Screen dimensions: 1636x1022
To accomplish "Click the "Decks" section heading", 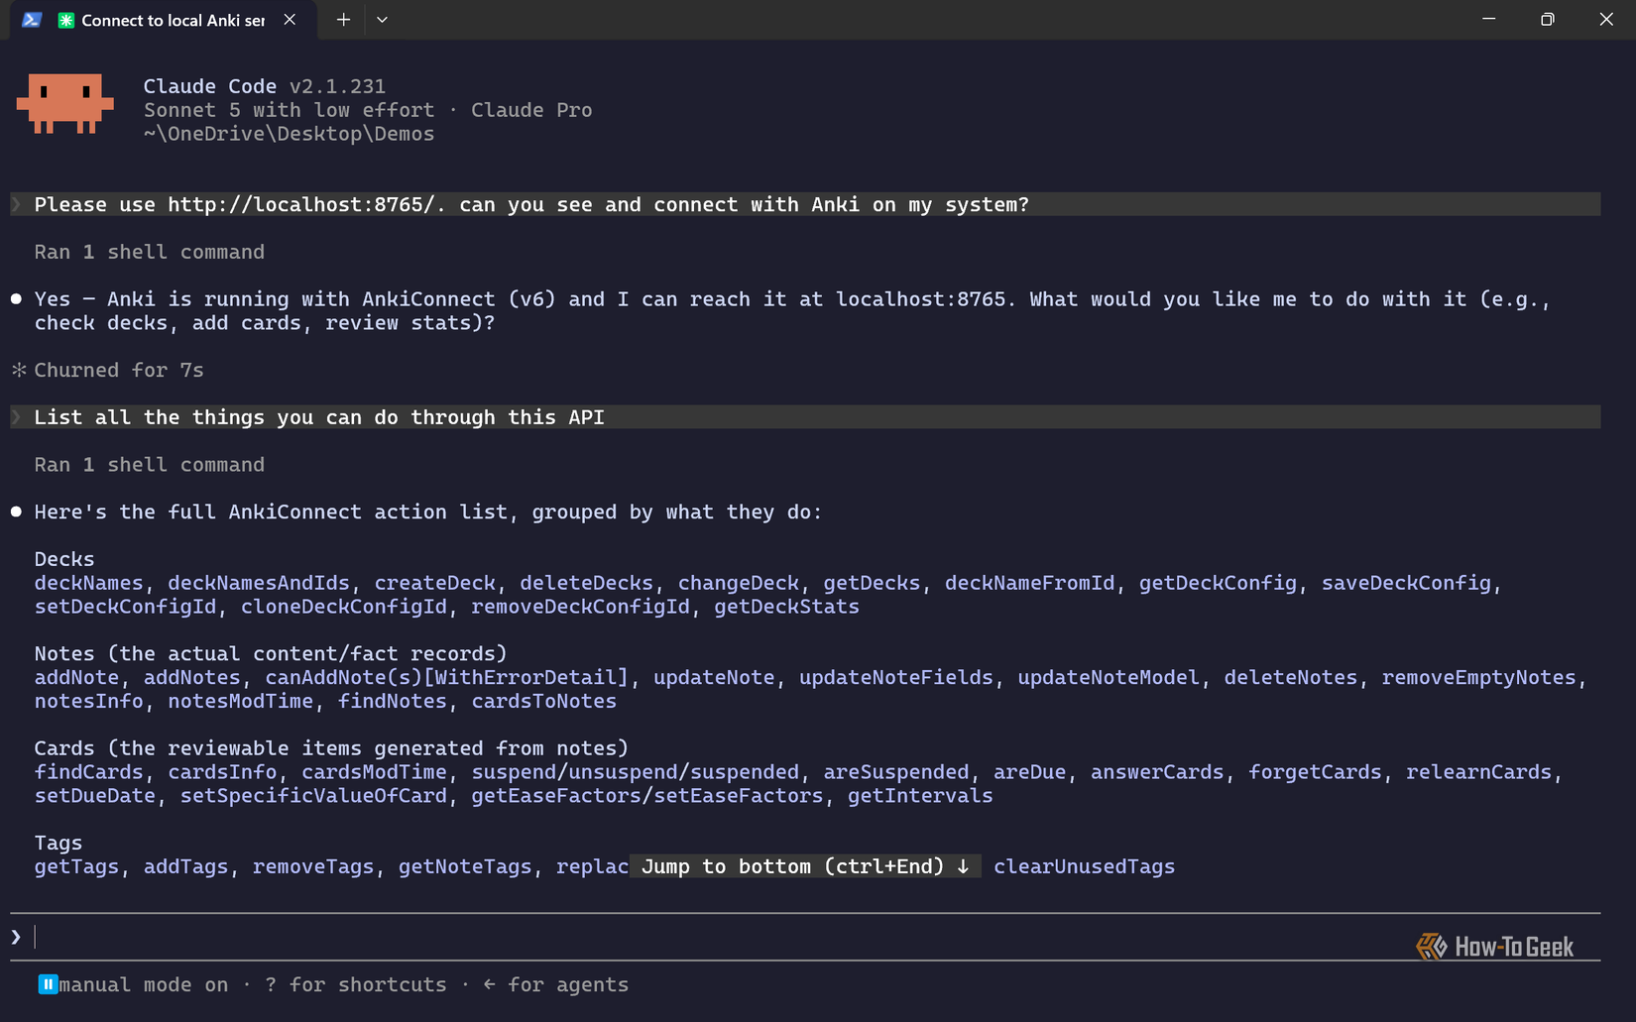I will pos(64,559).
